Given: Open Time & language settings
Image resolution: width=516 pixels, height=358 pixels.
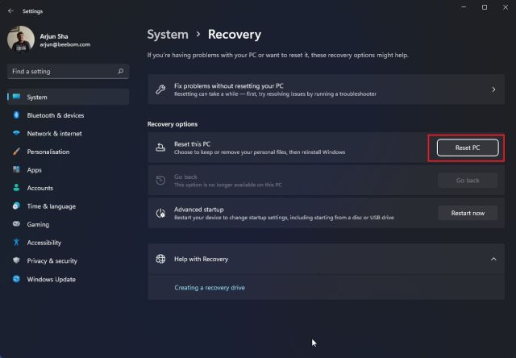Looking at the screenshot, I should coord(52,206).
